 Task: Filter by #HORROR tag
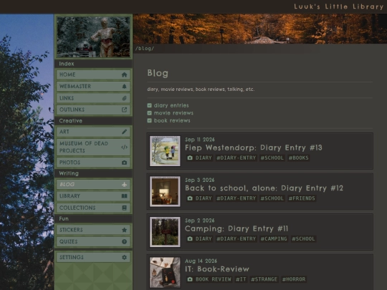(294, 279)
